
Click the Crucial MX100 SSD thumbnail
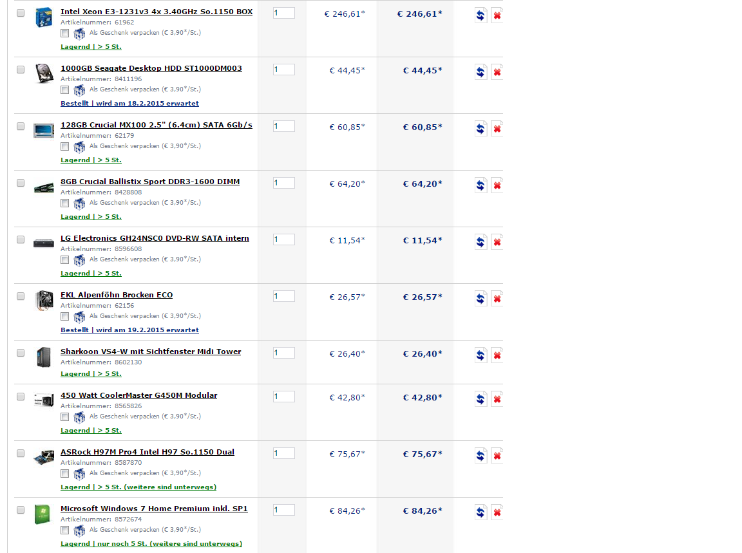(x=44, y=130)
